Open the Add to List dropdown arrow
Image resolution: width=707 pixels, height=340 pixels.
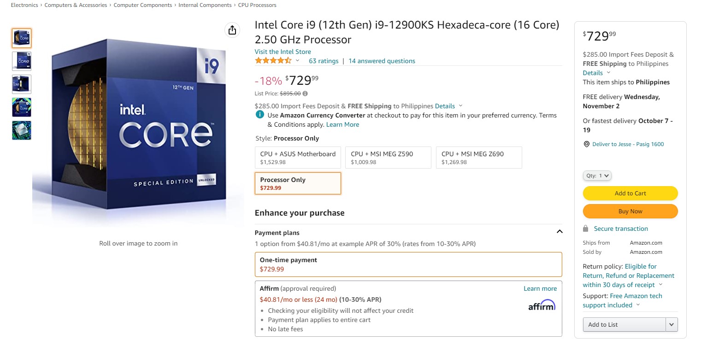coord(672,324)
